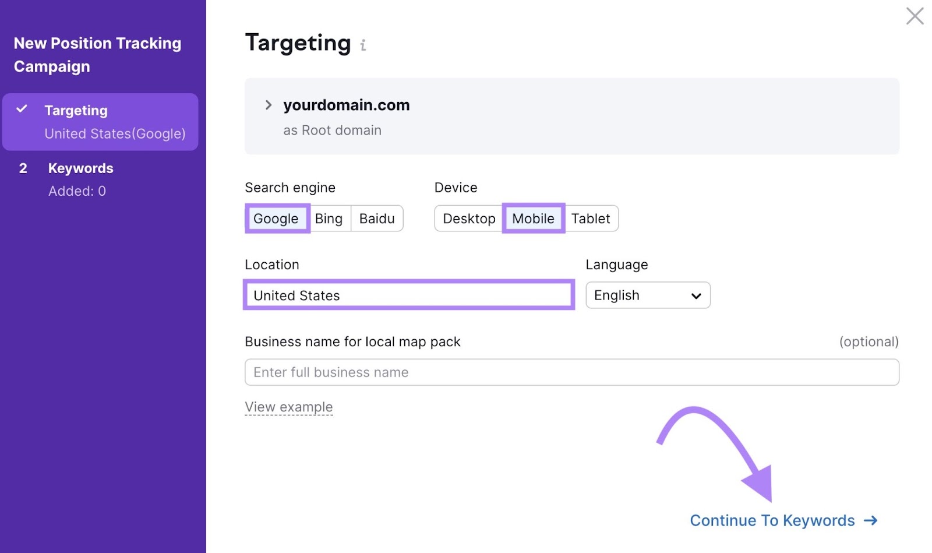Click the checkmark icon on the Targeting step
Image resolution: width=932 pixels, height=553 pixels.
23,109
